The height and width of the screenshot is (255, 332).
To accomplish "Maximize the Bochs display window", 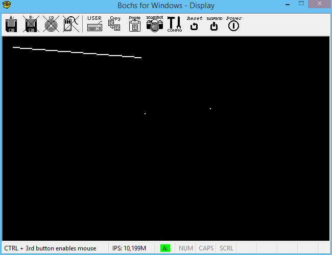I will (301, 4).
